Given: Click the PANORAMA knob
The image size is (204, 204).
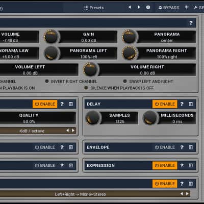Looking at the screenshot, I should point(130,37).
